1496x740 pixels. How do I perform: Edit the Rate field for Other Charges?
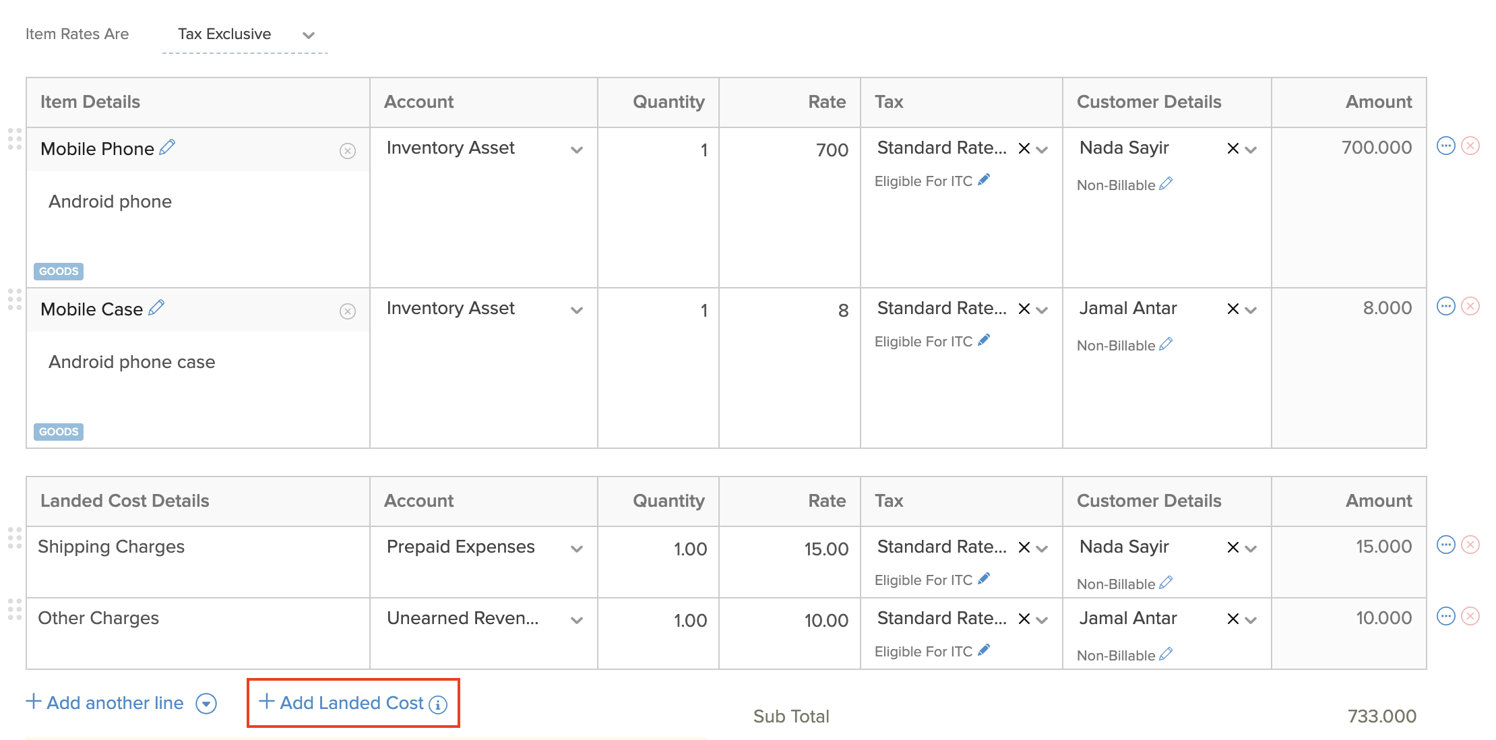[825, 620]
